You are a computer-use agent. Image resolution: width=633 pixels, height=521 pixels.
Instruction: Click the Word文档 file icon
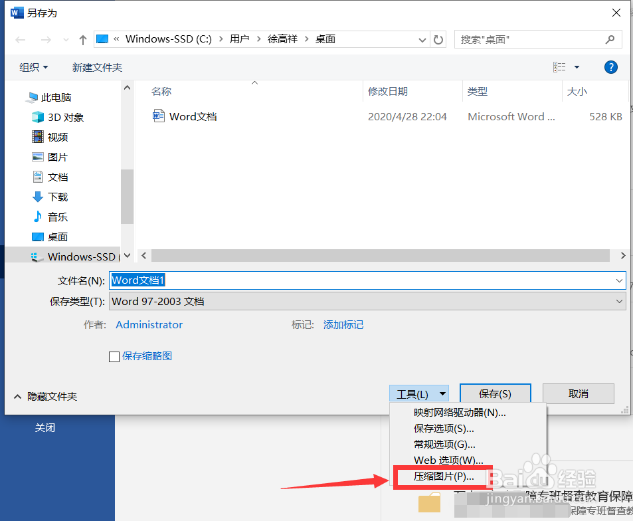(158, 116)
